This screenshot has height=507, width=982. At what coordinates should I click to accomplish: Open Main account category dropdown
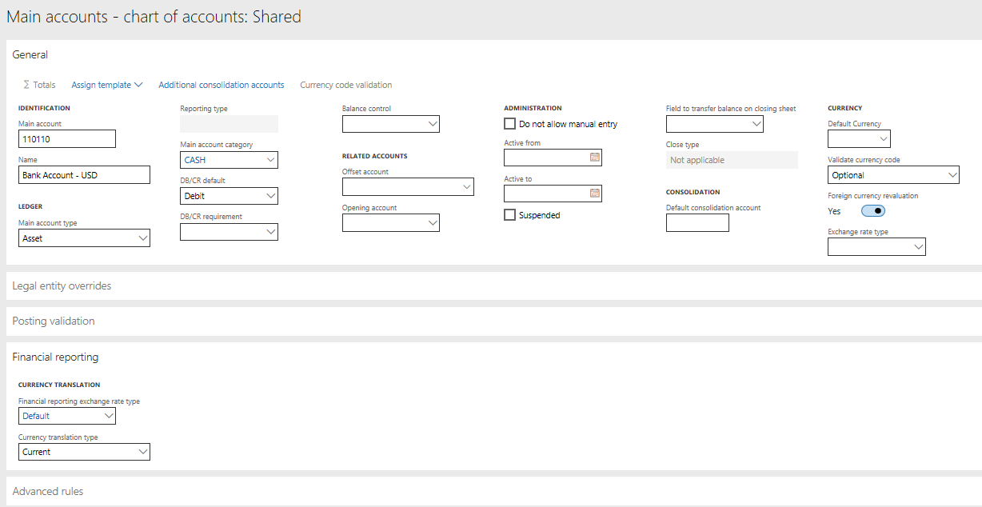(269, 160)
